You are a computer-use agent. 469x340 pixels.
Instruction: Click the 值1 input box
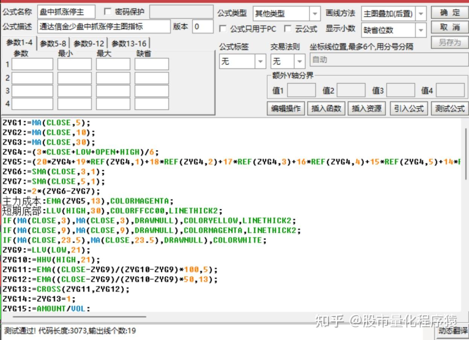[301, 90]
